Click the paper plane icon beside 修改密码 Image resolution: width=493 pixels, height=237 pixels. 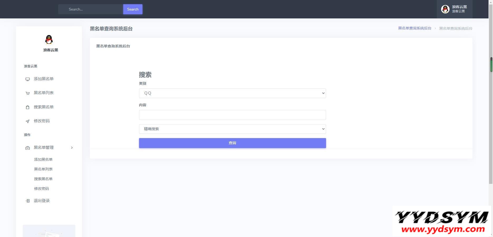[27, 121]
